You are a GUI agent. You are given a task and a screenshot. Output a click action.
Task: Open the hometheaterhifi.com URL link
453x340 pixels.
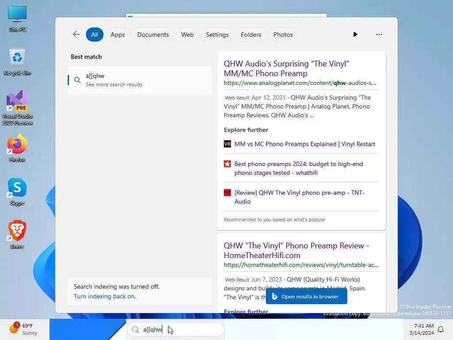tap(301, 265)
